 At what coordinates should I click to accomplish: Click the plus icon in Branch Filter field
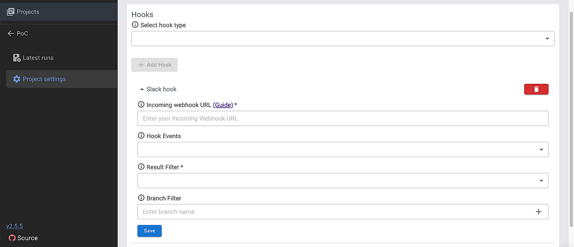(539, 212)
